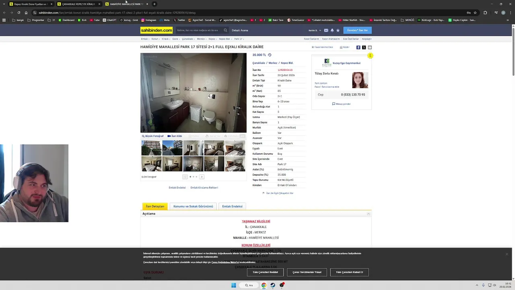Share listing via email icon
The image size is (515, 290).
pos(370,47)
